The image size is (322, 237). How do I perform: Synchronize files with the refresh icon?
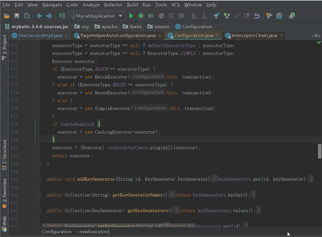click(x=27, y=16)
